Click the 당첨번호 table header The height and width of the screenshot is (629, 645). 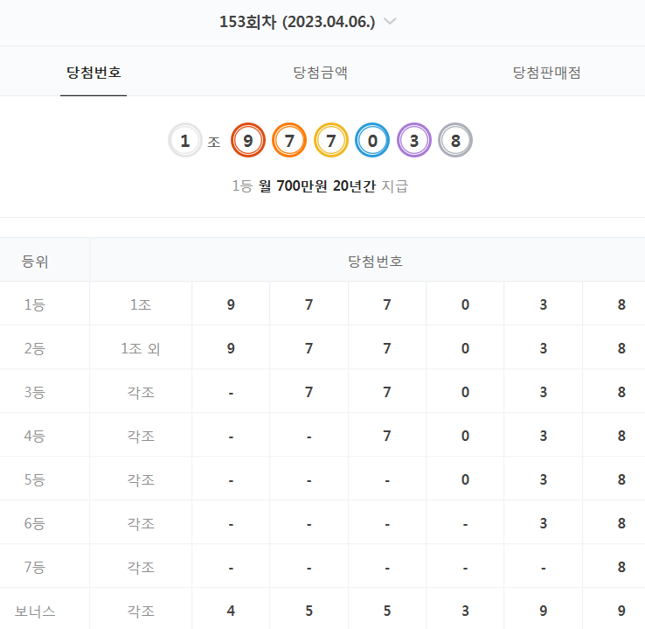tap(367, 260)
